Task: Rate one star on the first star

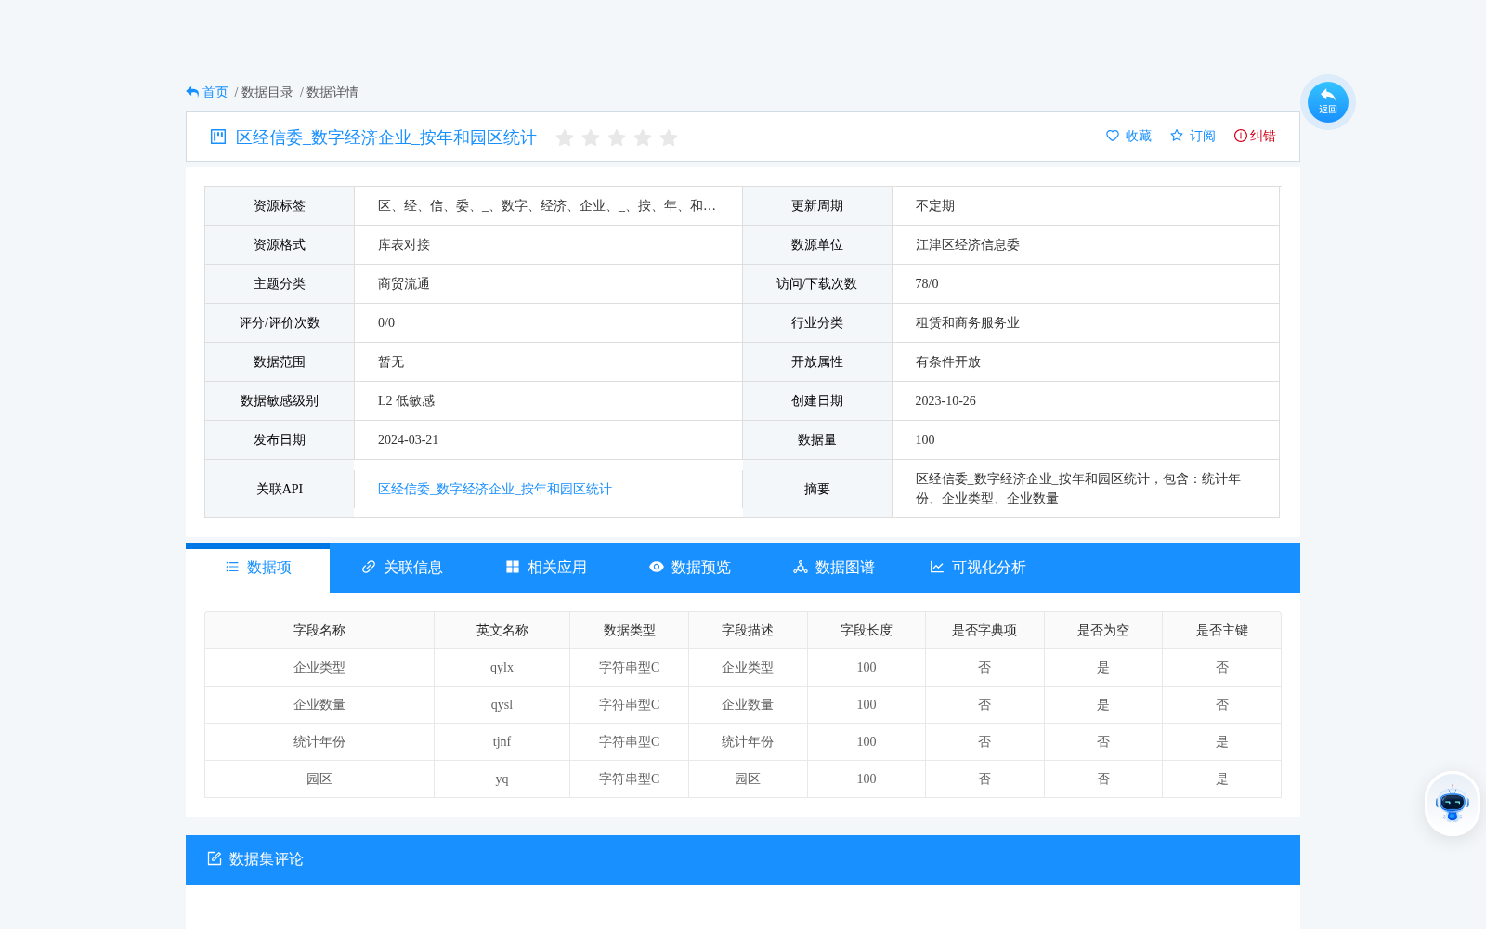Action: pos(564,137)
